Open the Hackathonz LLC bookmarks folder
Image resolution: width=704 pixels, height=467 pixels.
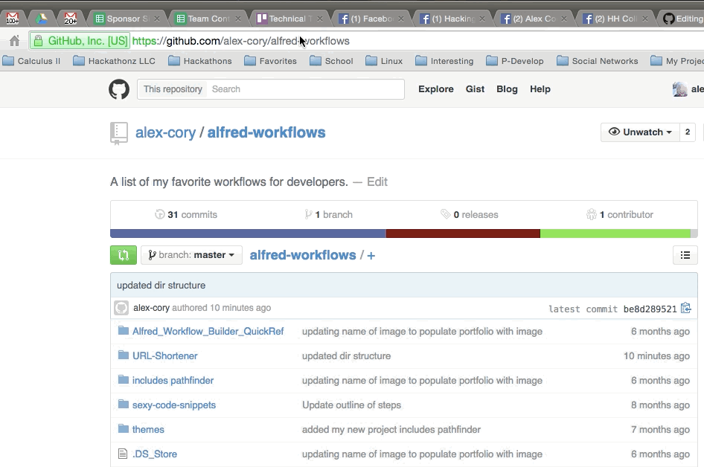tap(114, 61)
